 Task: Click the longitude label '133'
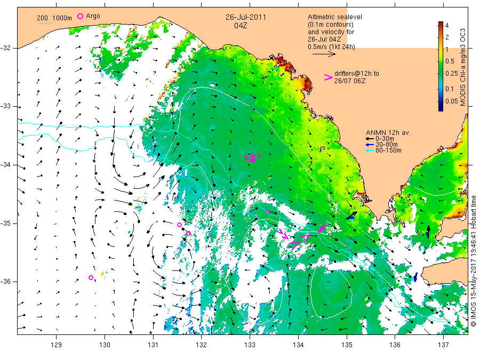point(250,345)
